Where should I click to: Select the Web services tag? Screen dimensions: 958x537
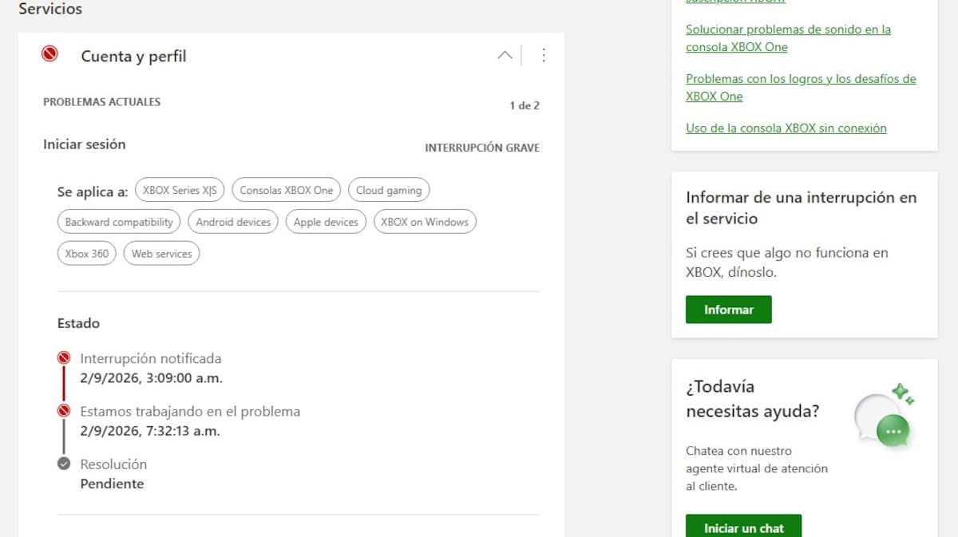pyautogui.click(x=162, y=254)
